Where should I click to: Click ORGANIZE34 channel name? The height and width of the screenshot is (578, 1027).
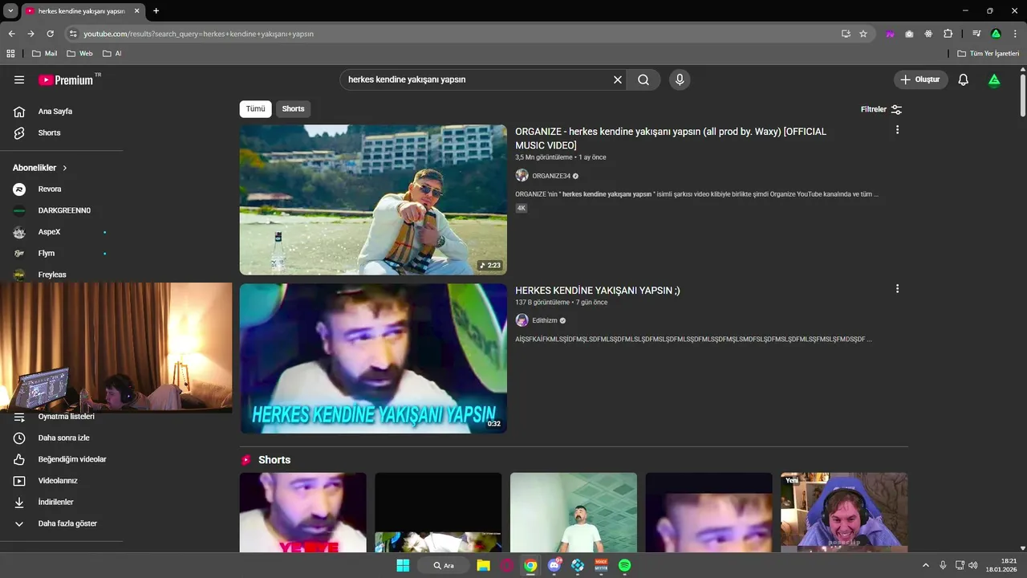click(x=551, y=176)
